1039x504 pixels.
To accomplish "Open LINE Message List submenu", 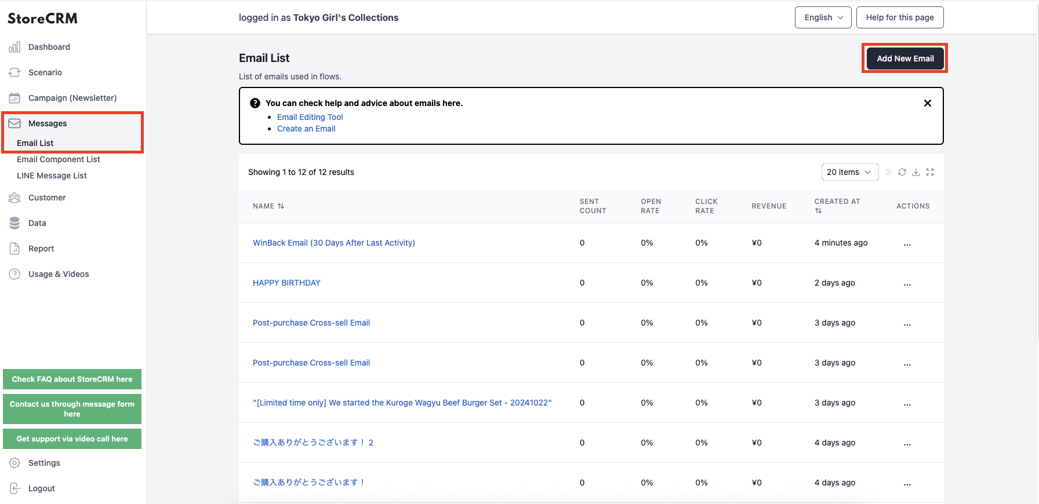I will coord(52,176).
